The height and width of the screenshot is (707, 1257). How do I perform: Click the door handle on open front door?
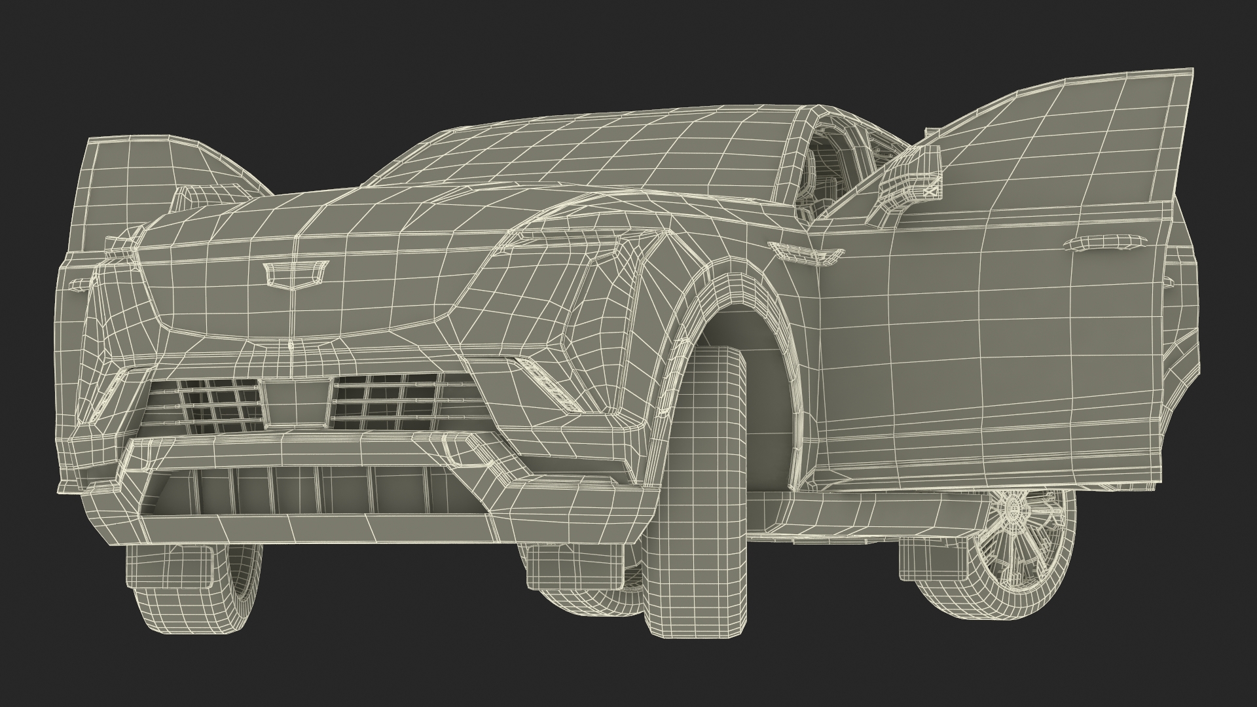point(1104,244)
